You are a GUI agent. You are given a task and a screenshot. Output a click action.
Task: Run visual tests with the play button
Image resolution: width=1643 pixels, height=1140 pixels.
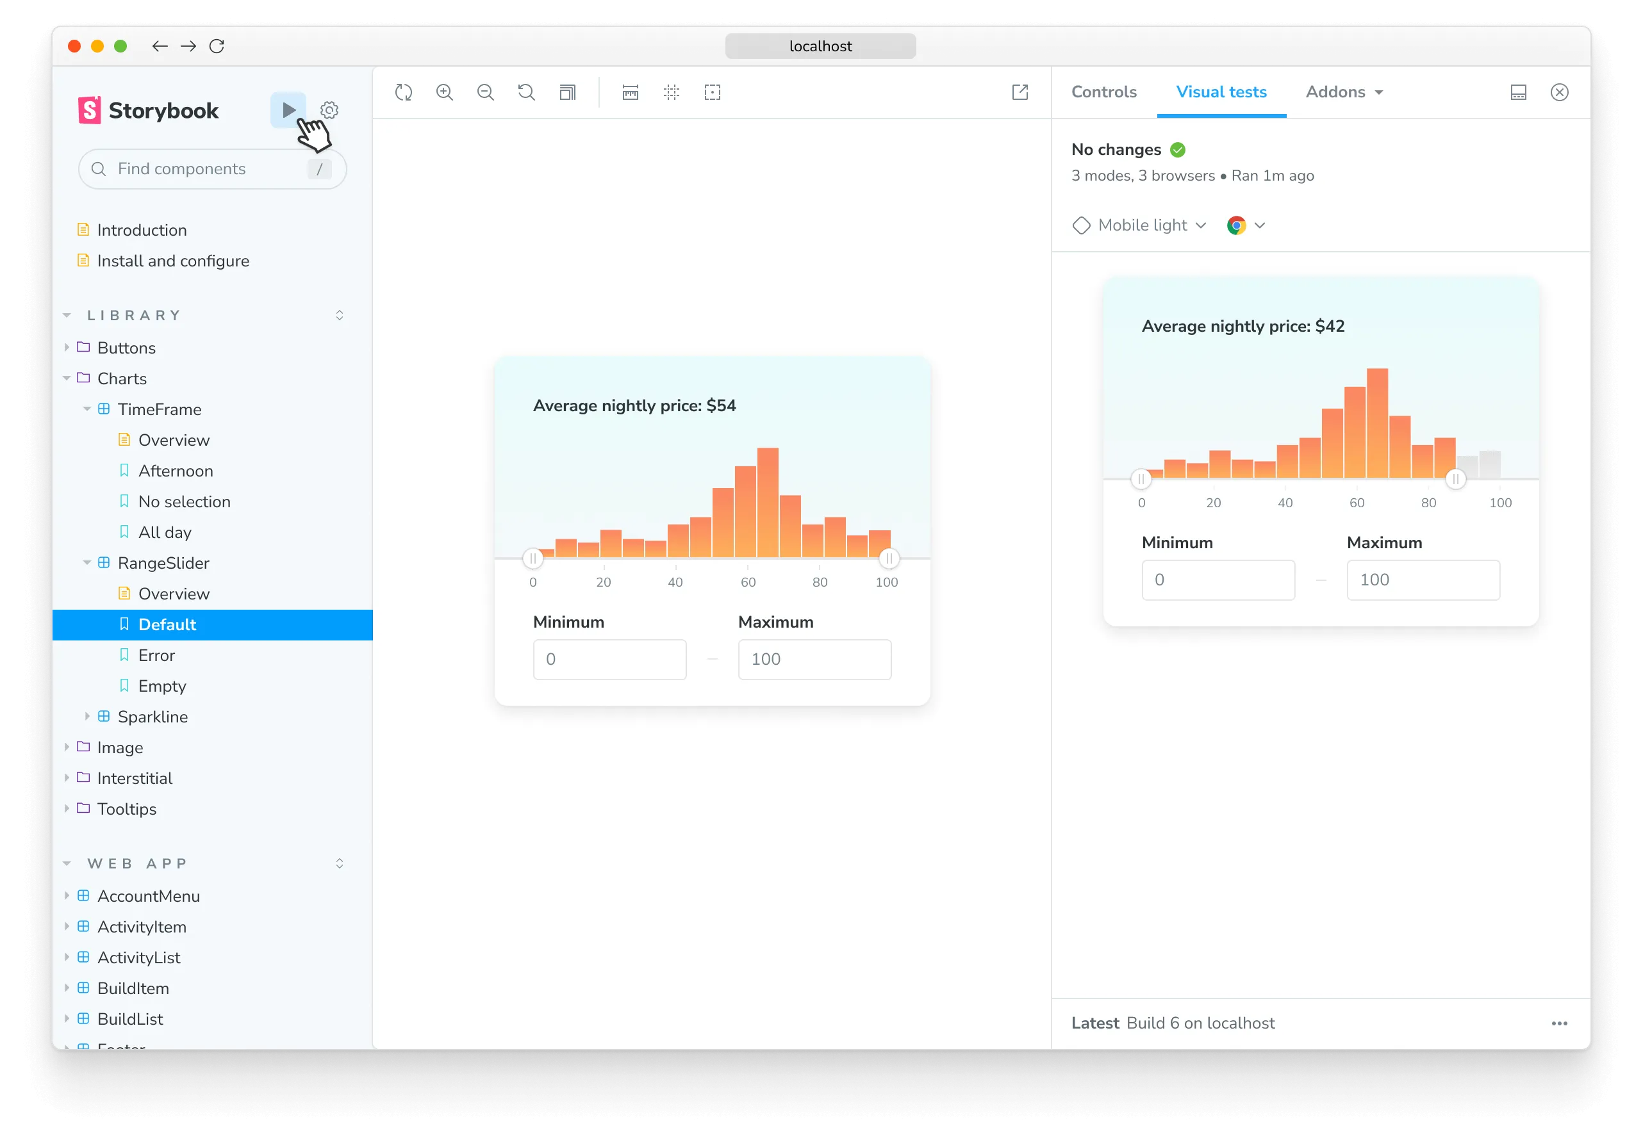pyautogui.click(x=288, y=110)
